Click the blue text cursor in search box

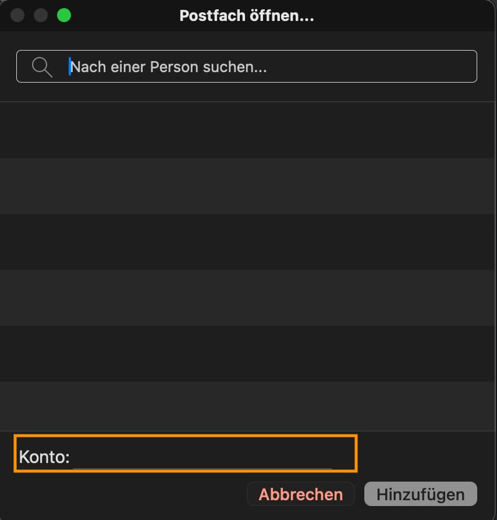coord(70,67)
